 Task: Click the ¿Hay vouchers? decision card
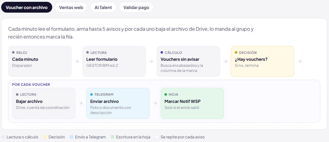263,61
